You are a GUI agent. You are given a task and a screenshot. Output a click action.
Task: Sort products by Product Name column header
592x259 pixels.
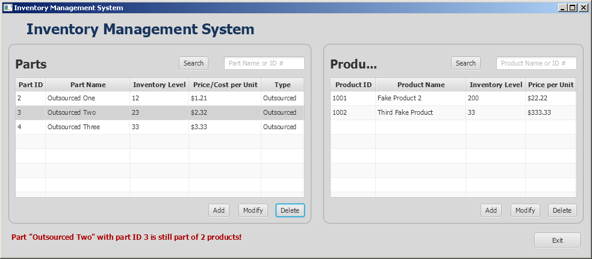pos(421,85)
